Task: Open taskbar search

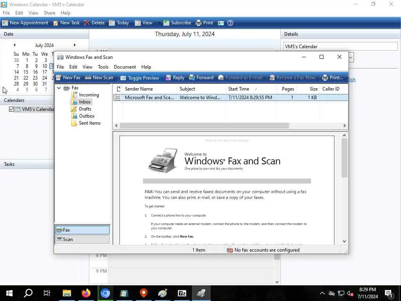Action: (28, 293)
